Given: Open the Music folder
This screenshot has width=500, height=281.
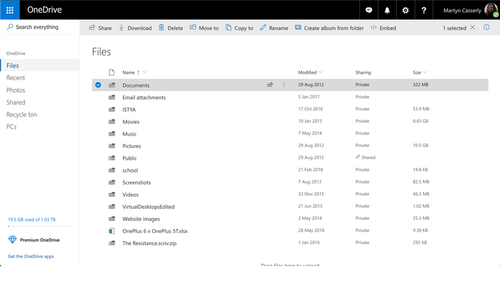Looking at the screenshot, I should 129,134.
